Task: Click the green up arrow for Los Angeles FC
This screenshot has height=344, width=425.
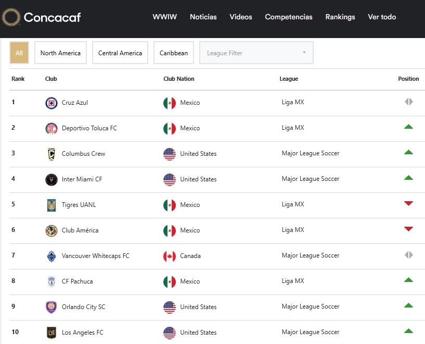Action: click(x=408, y=331)
